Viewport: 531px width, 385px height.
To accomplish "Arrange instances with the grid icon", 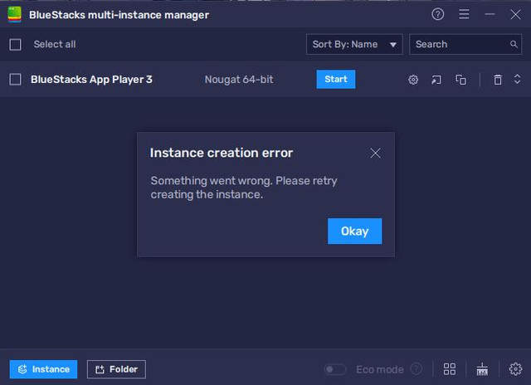I will click(x=450, y=369).
